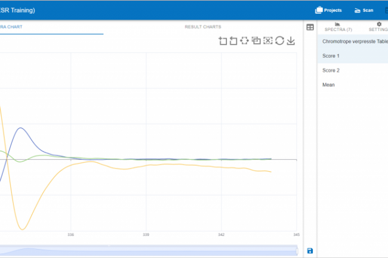Open Projects from the top bar
Image resolution: width=388 pixels, height=258 pixels.
pos(328,10)
